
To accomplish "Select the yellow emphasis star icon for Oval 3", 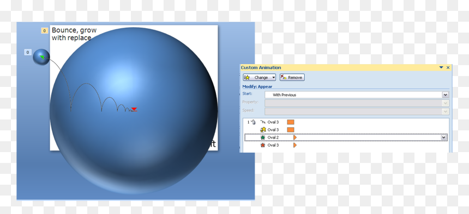I will tap(263, 130).
